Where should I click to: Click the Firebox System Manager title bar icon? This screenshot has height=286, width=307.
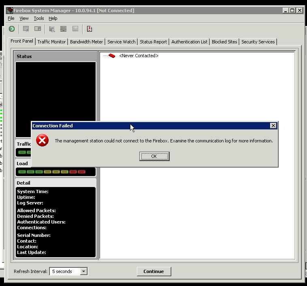click(10, 11)
